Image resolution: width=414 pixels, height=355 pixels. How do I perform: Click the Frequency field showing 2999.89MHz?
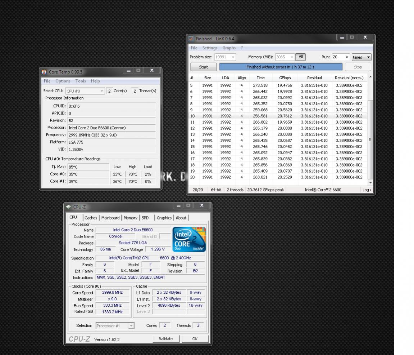point(112,135)
